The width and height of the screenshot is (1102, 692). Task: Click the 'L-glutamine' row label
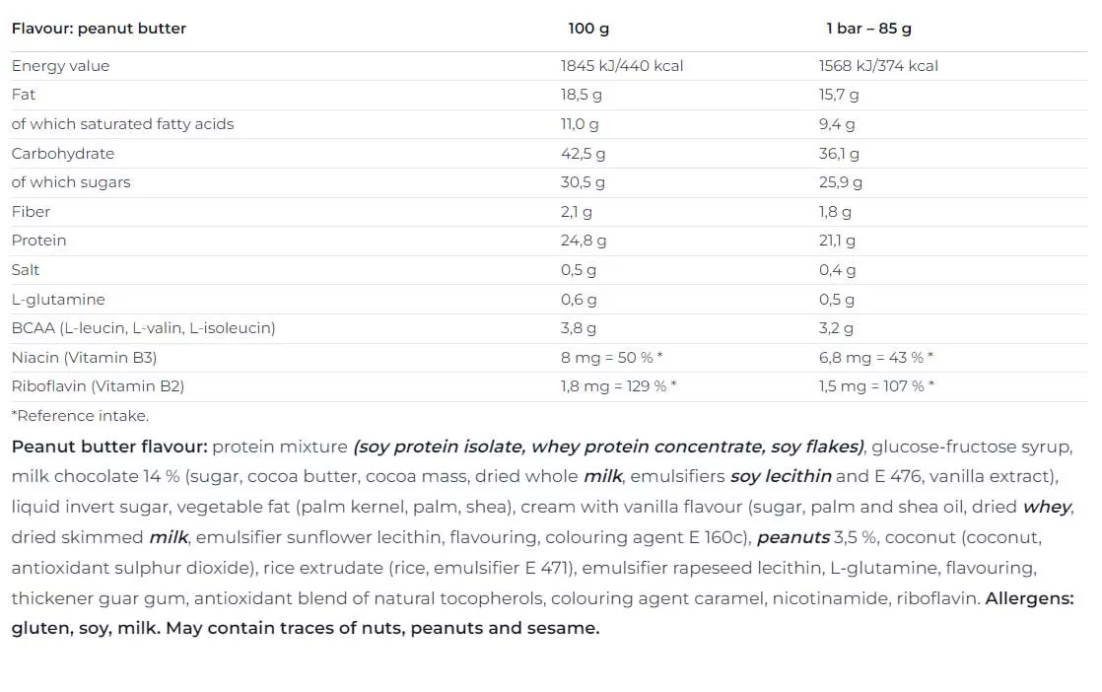58,300
